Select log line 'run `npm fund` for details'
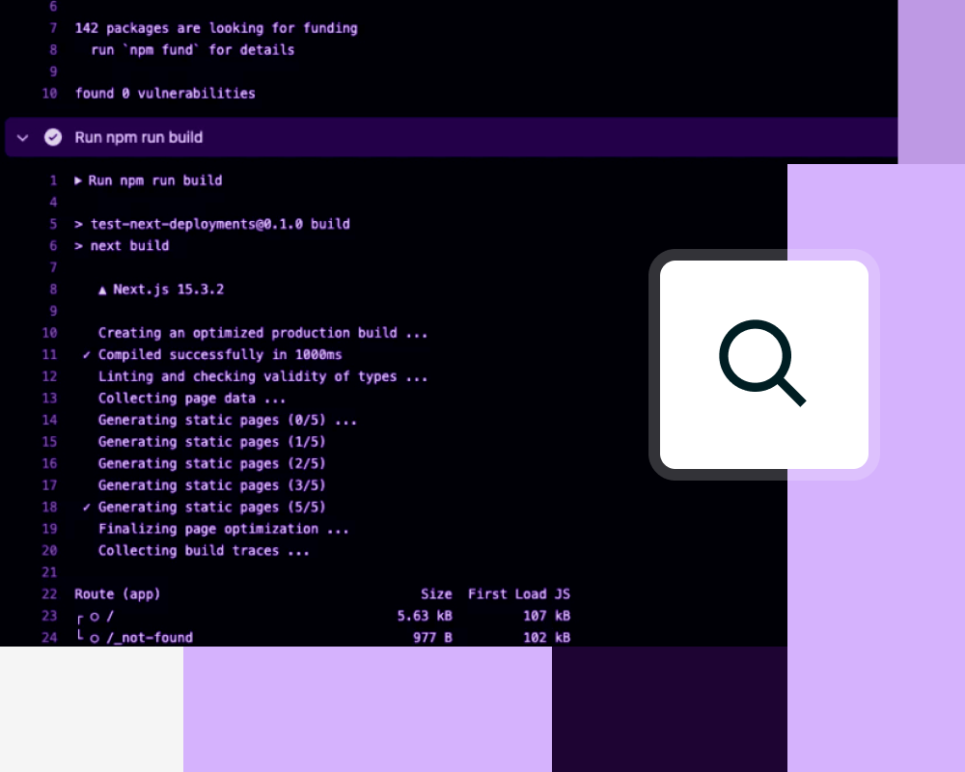This screenshot has width=965, height=772. tap(193, 50)
